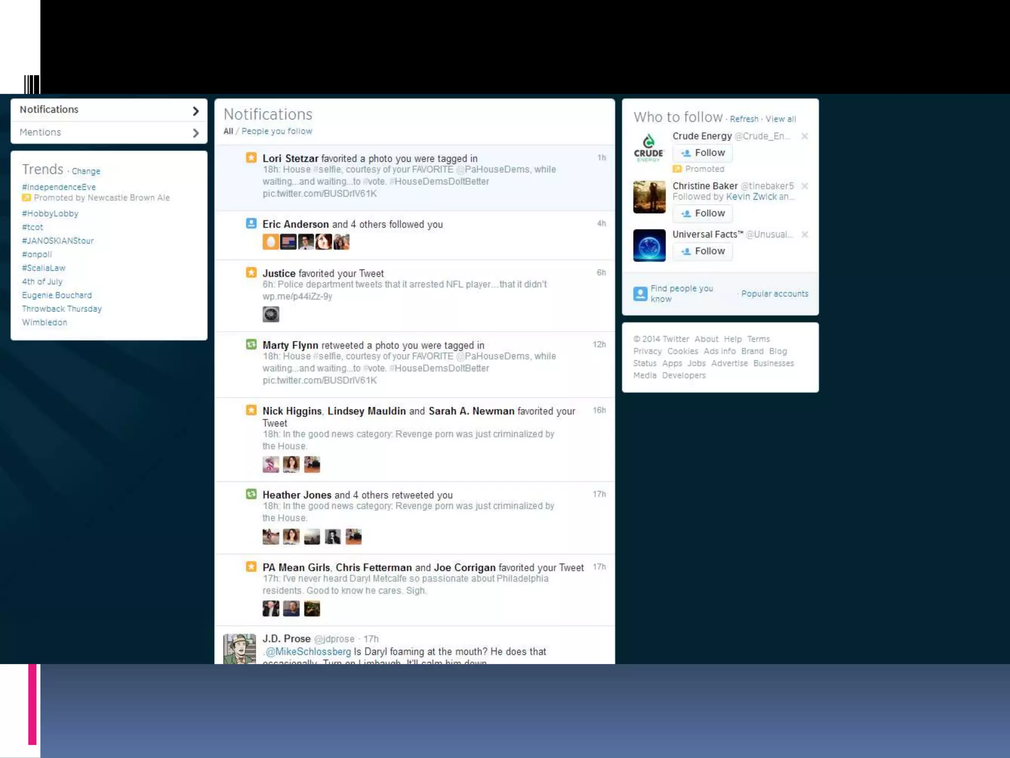Open #onpoli trend
Screen dimensions: 1010x758
pos(37,255)
